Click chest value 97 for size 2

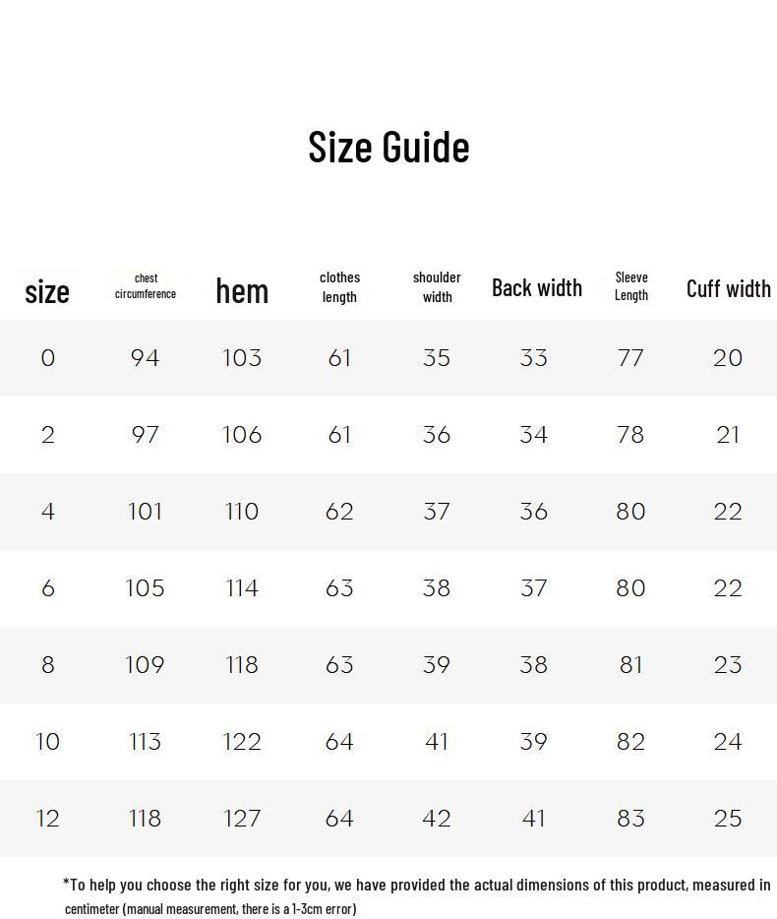[145, 435]
